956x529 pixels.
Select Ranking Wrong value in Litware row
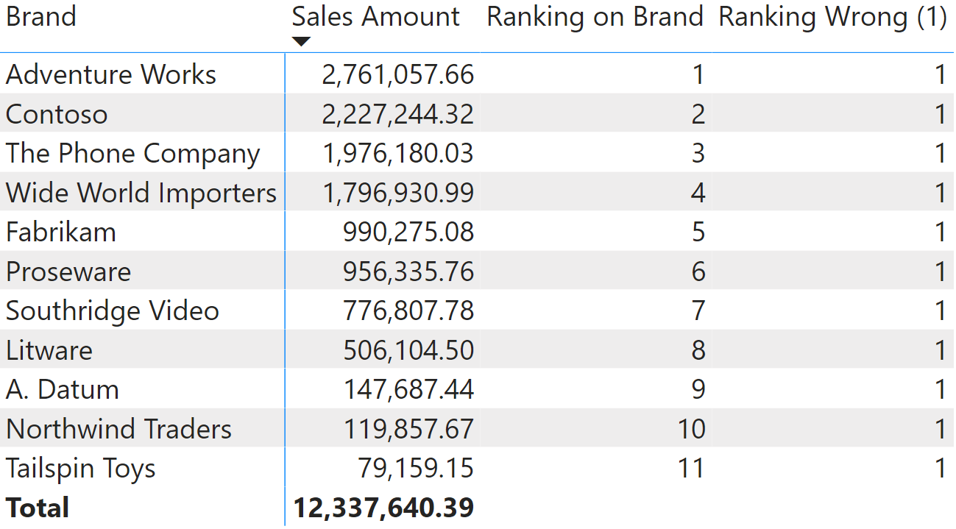(x=940, y=350)
